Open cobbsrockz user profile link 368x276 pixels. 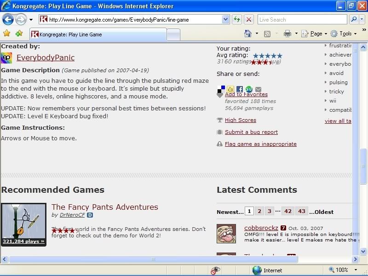click(x=261, y=228)
